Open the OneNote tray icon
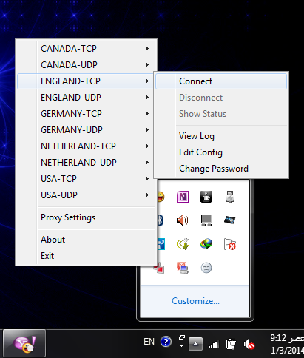304x358 pixels. 183,197
